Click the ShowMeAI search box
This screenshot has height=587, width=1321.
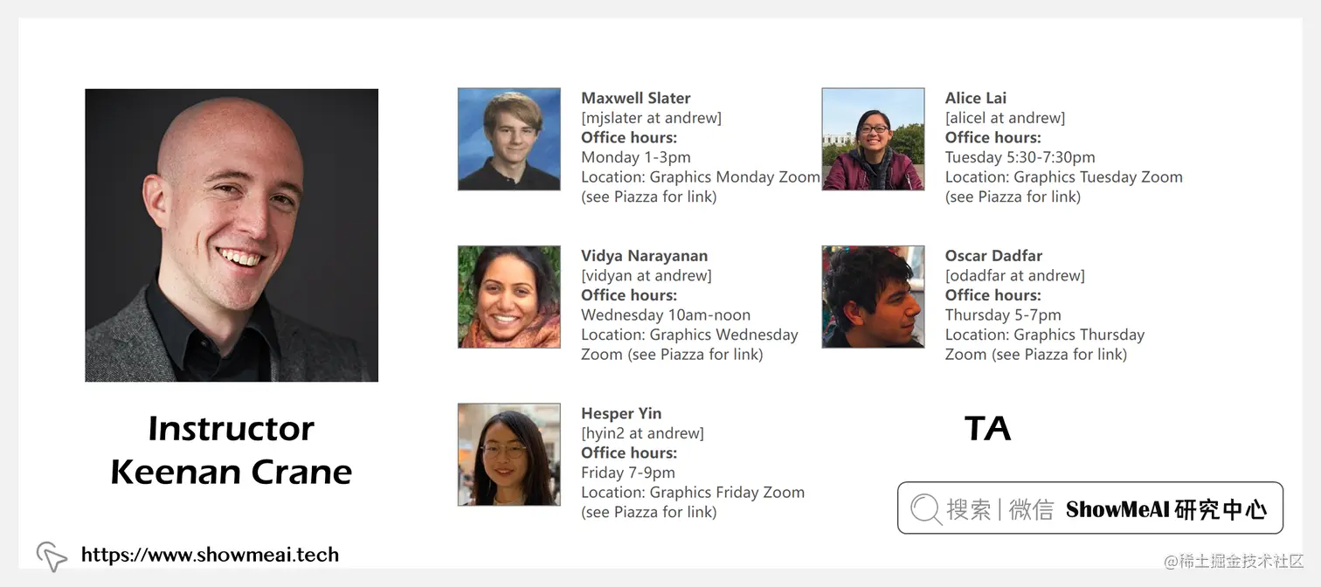click(1089, 508)
